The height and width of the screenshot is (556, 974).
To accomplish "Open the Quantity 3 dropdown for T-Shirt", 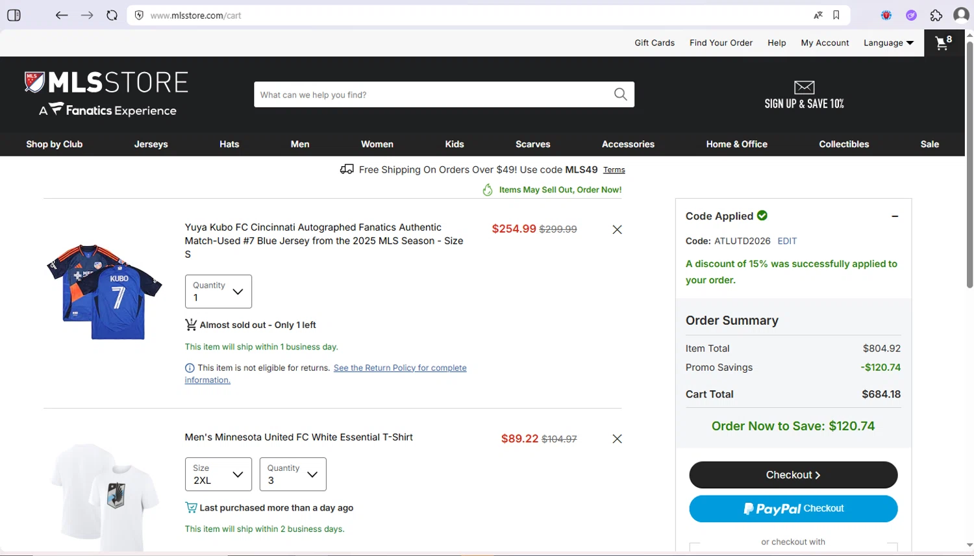I will pyautogui.click(x=293, y=474).
